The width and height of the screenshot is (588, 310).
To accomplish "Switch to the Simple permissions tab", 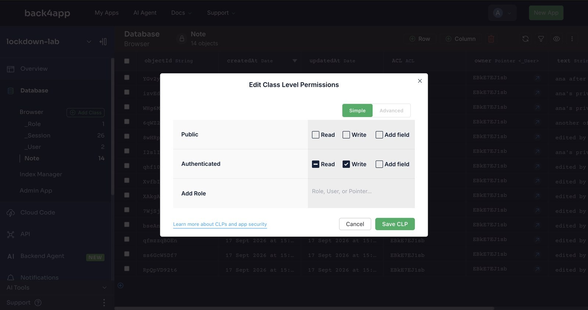I will 357,111.
